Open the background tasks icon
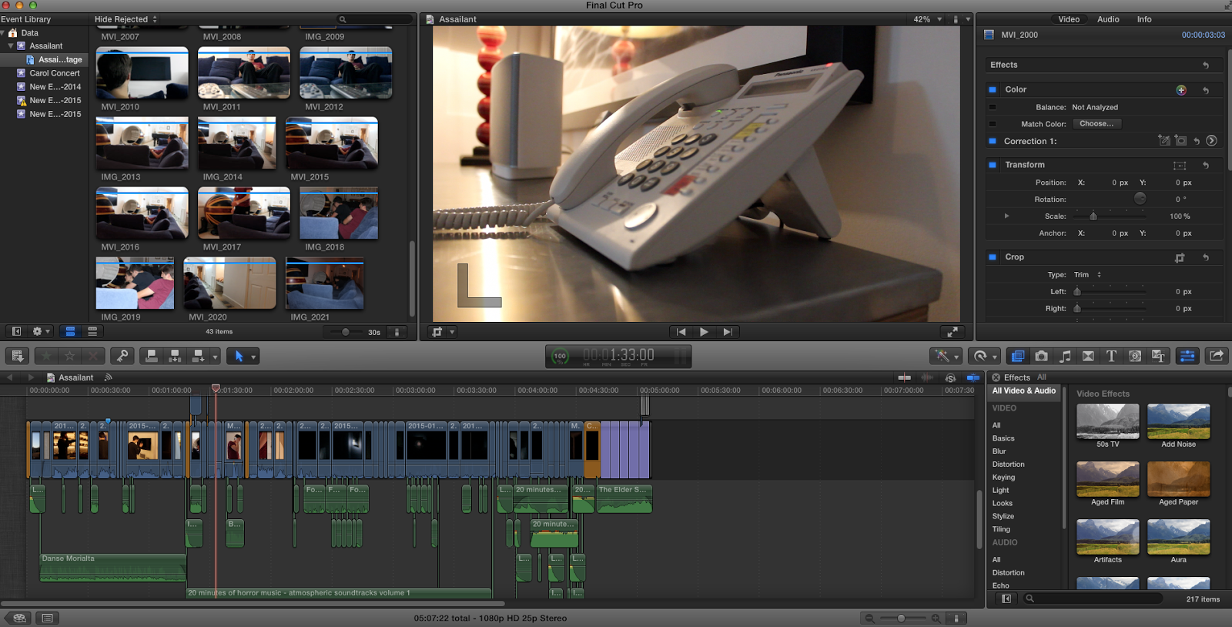 pos(560,357)
